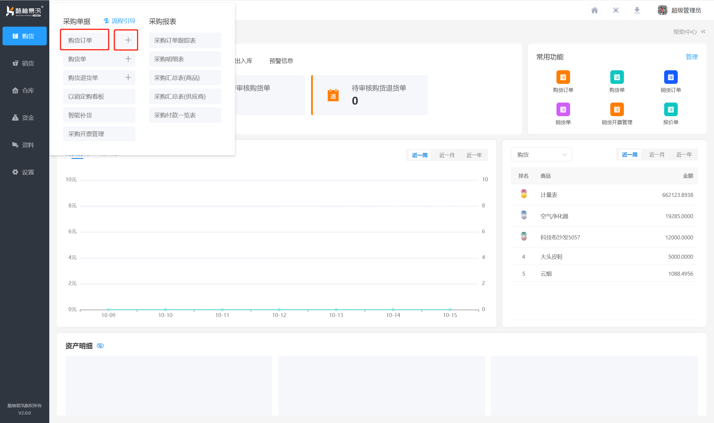Toggle asset details visibility eye icon
The image size is (714, 423).
point(100,346)
